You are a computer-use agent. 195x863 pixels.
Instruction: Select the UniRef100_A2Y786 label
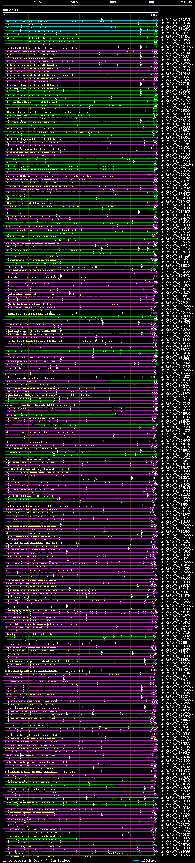(x=175, y=437)
